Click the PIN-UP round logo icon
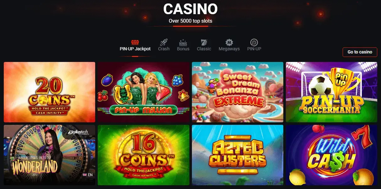 click(254, 42)
